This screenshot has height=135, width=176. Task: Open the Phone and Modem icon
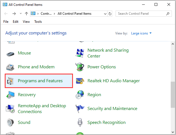click(x=11, y=67)
